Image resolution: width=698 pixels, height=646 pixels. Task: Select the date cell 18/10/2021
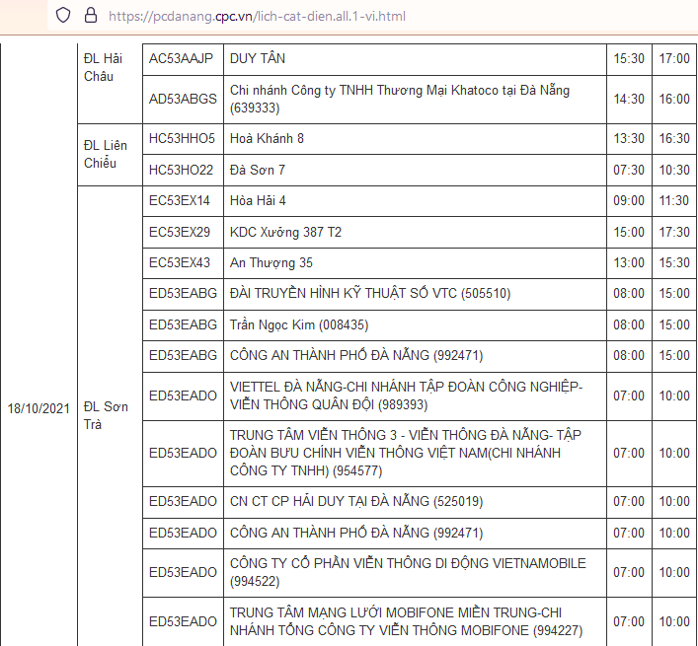[39, 408]
